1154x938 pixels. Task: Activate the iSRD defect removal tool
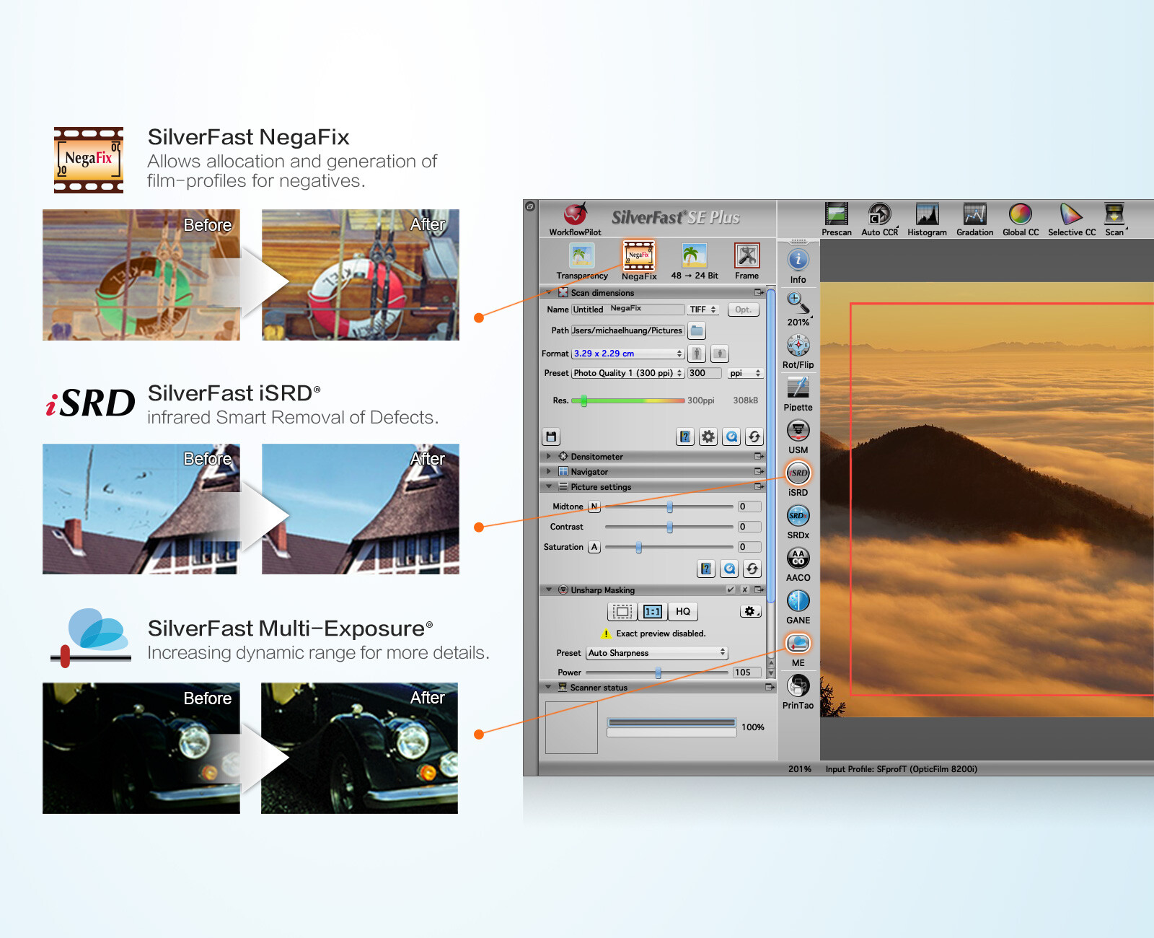coord(798,473)
